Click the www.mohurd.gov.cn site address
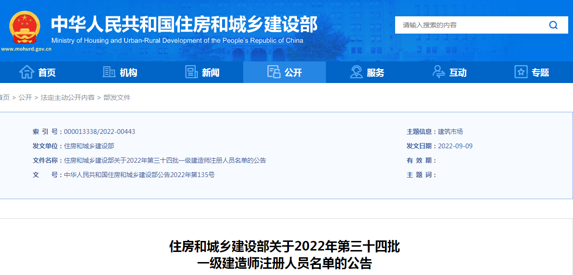Image resolution: width=573 pixels, height=275 pixels. tap(26, 49)
